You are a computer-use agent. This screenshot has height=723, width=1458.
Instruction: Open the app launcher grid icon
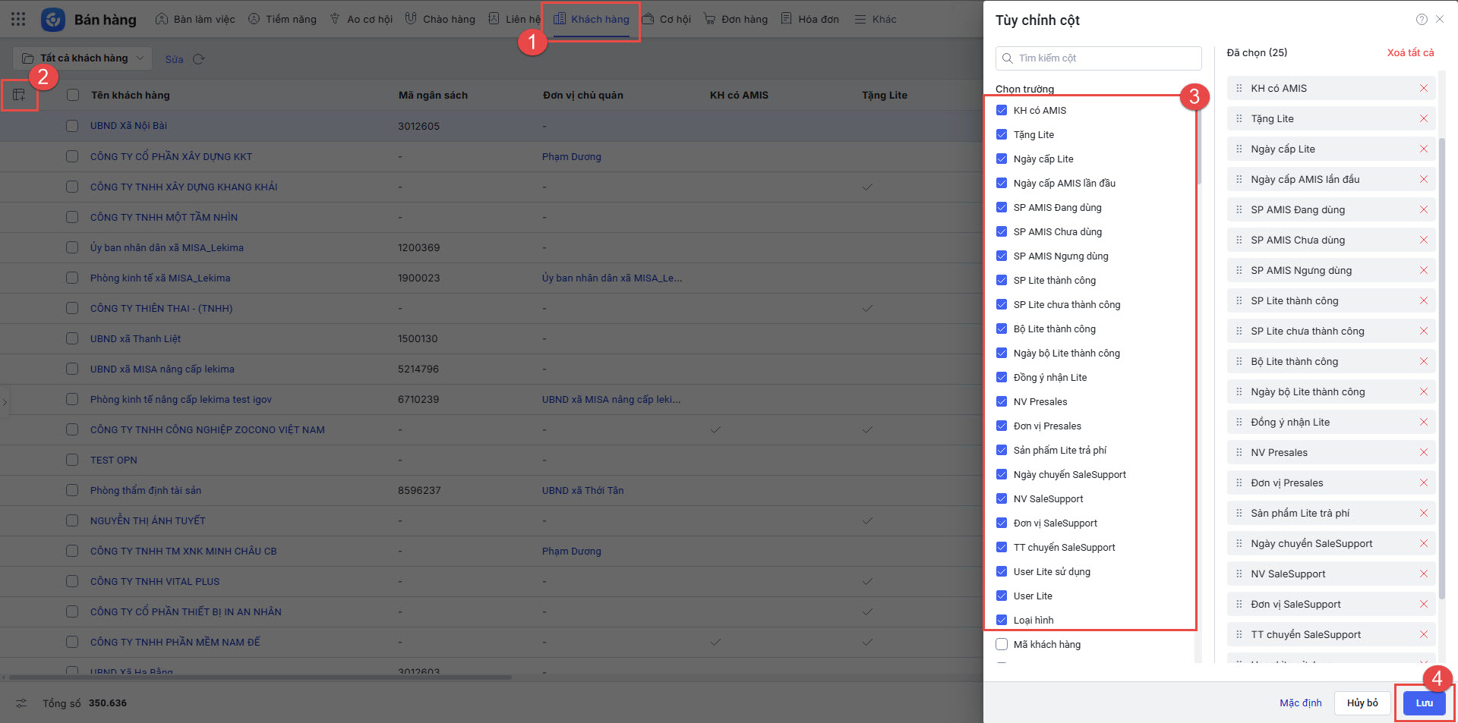pyautogui.click(x=18, y=19)
